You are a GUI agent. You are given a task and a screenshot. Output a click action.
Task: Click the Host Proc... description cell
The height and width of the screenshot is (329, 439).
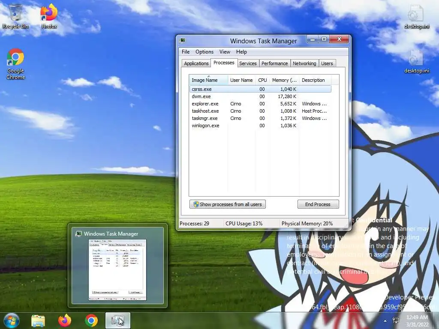[x=314, y=111]
